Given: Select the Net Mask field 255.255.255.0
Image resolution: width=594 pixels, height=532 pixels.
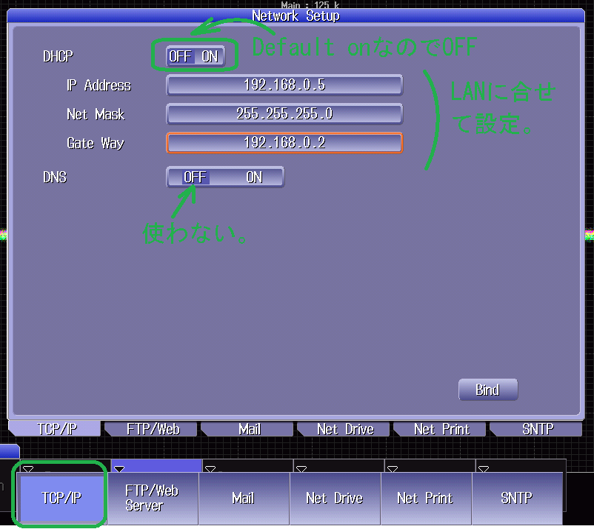Looking at the screenshot, I should point(284,114).
